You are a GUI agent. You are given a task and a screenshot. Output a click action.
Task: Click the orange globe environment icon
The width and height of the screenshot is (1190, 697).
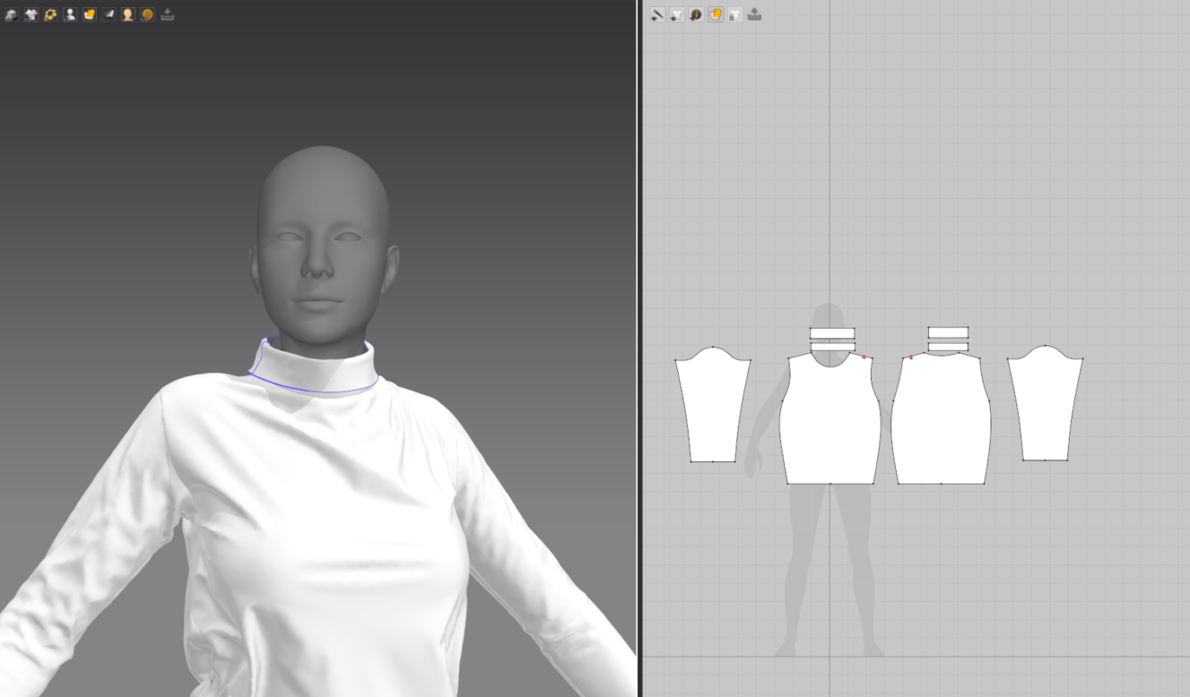147,14
